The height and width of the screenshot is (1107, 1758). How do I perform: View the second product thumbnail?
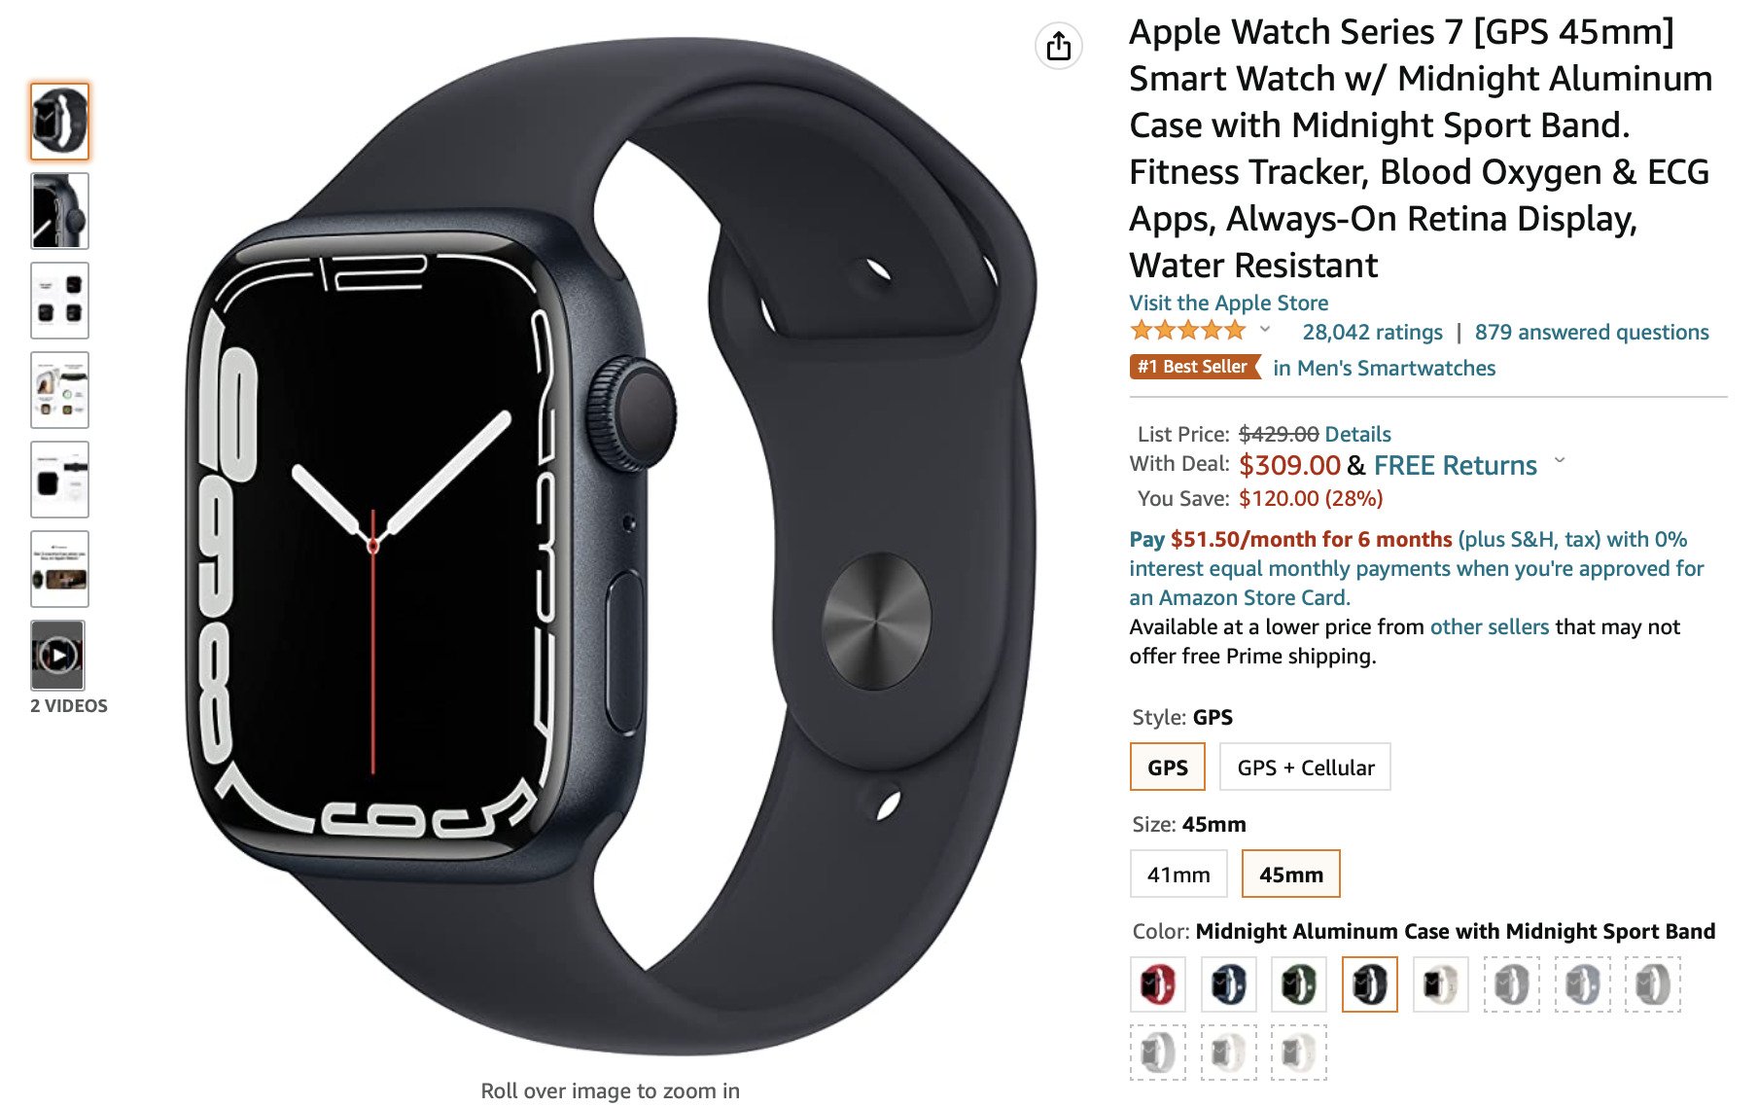pos(59,211)
